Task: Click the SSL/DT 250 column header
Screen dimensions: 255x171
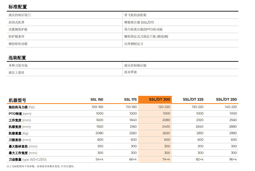Action: click(226, 99)
